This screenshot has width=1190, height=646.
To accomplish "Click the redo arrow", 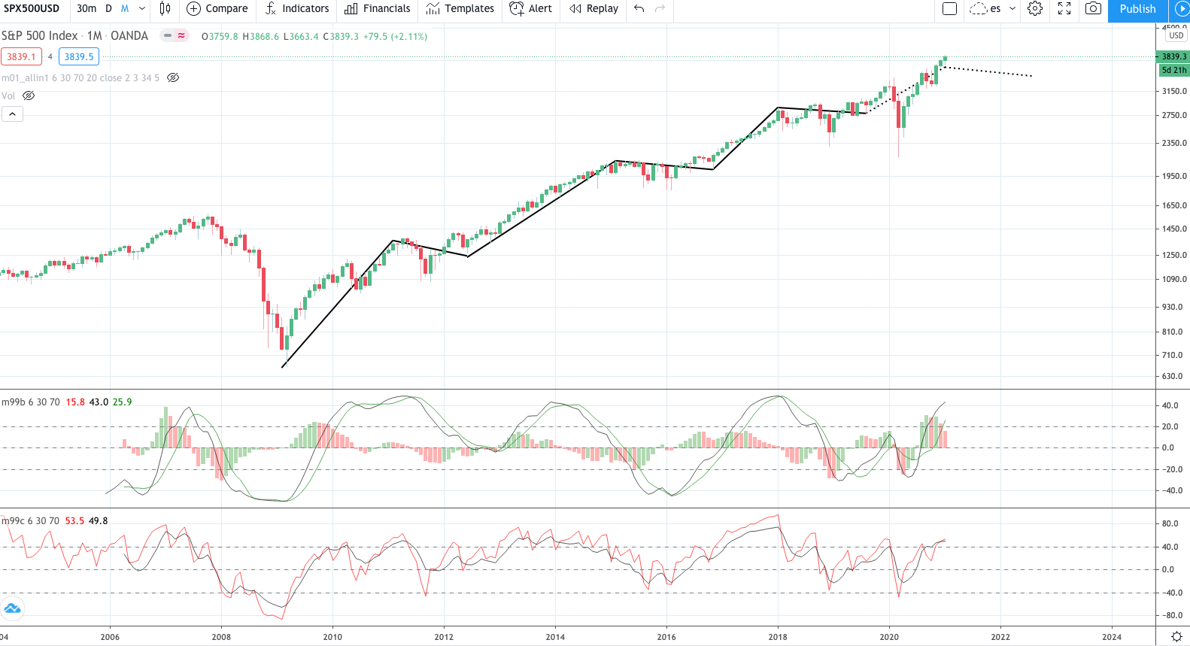I will (x=660, y=9).
